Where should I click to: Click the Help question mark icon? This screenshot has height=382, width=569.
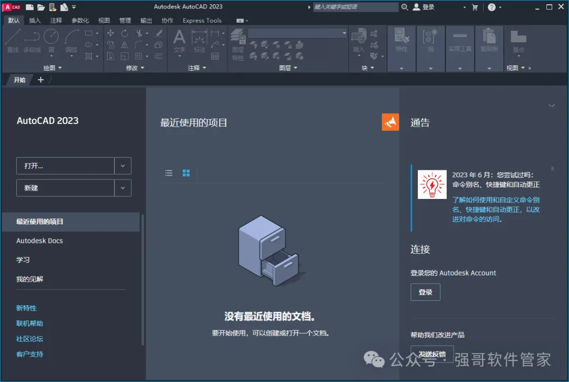[492, 7]
